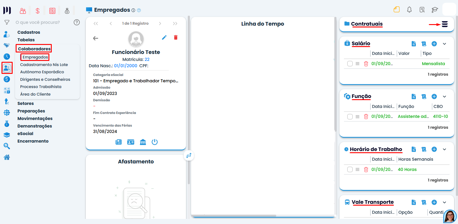Delete the Assistente ad... Função row
The width and height of the screenshot is (458, 224).
tap(366, 116)
